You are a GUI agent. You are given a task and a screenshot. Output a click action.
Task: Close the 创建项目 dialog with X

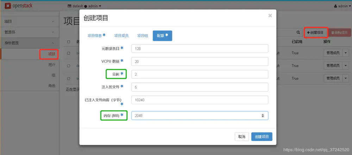point(270,15)
